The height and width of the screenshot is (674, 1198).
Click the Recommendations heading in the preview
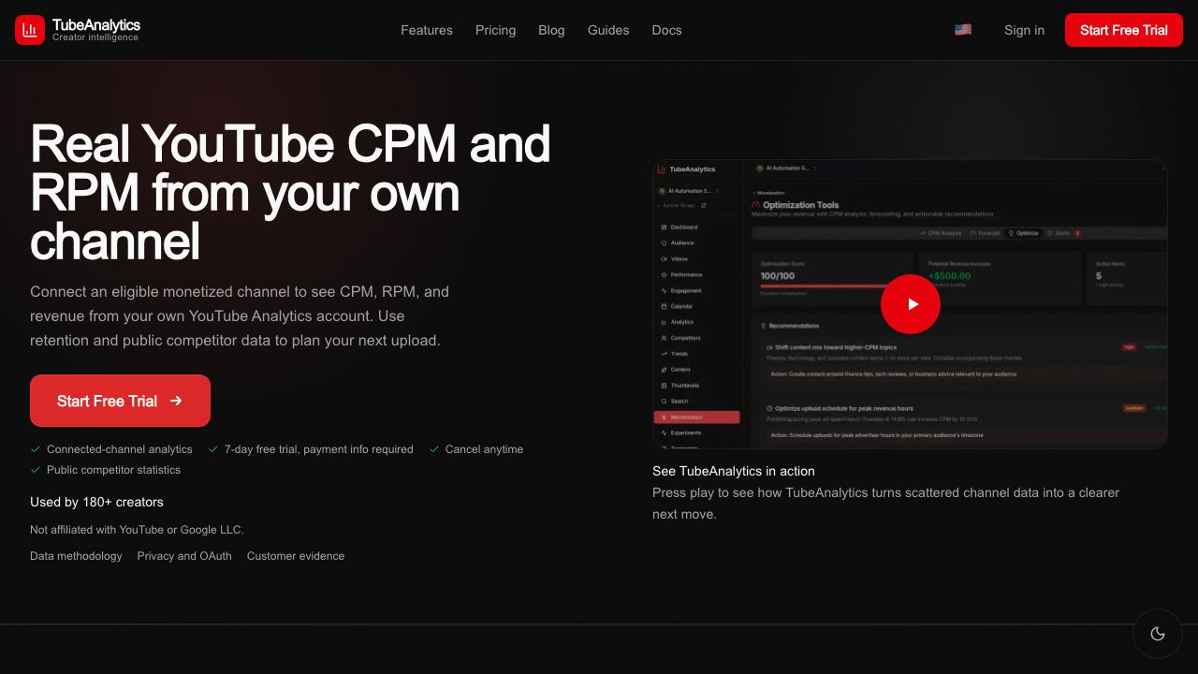click(794, 326)
